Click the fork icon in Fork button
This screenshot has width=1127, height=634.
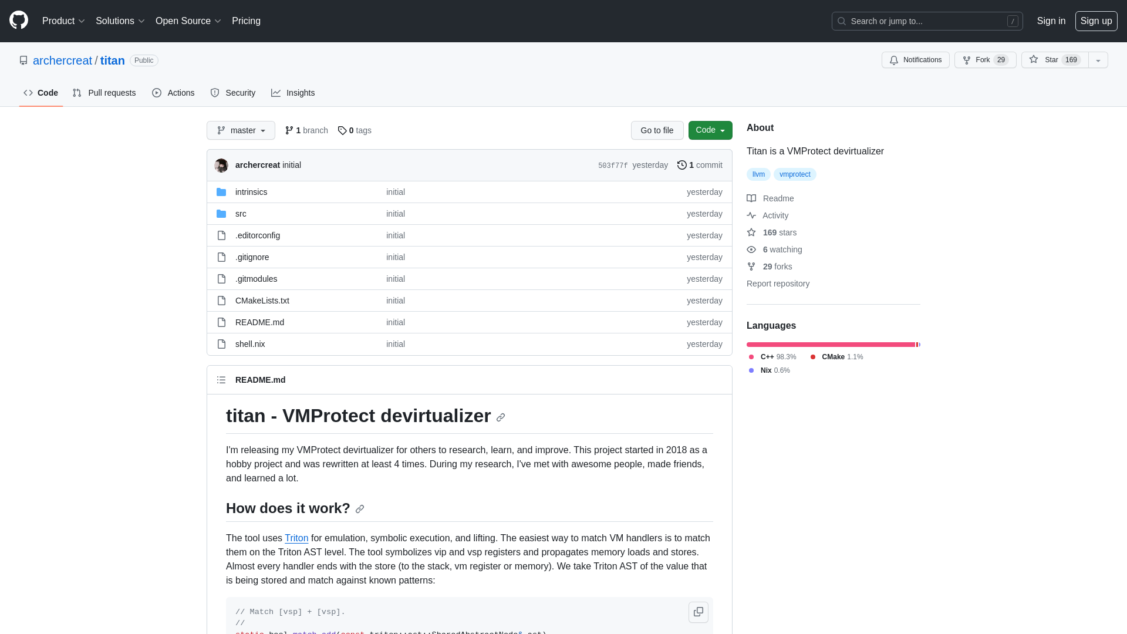pos(967,60)
